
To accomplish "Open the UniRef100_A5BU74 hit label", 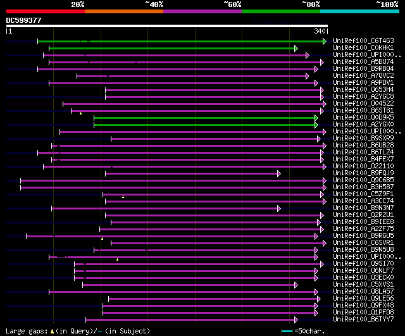I will tap(363, 62).
